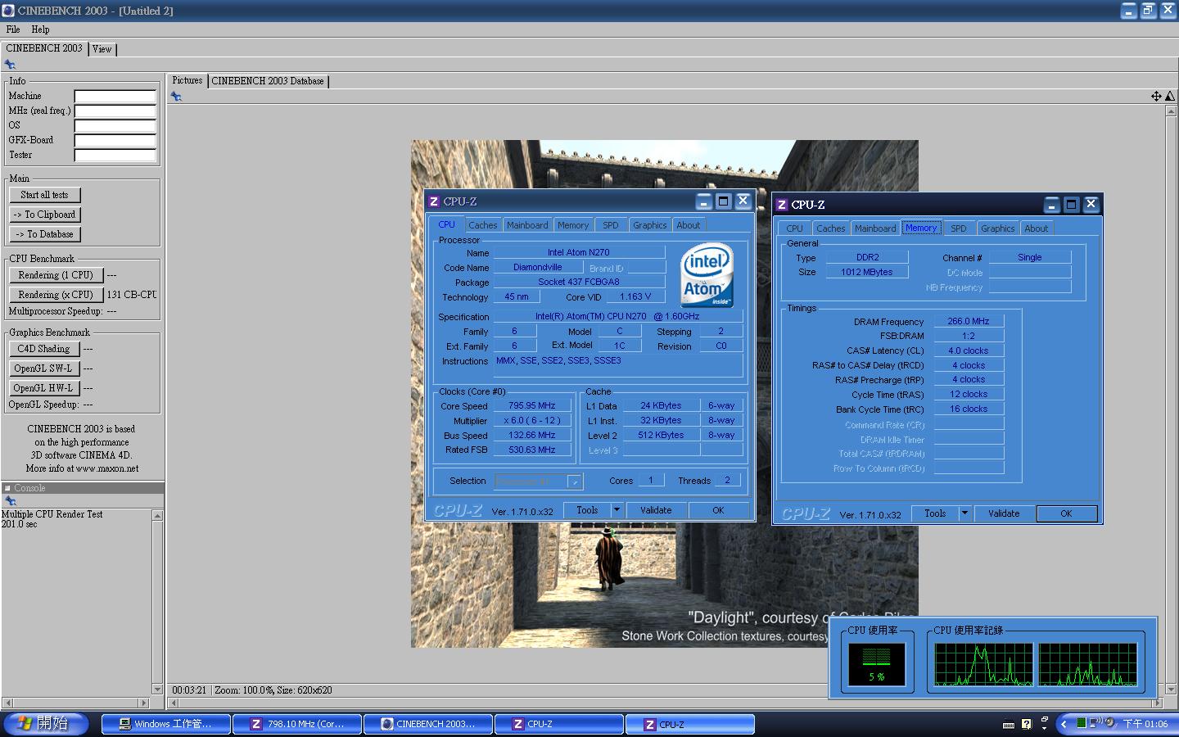Click the Console scrollbar down arrow
The image size is (1179, 737).
[157, 690]
